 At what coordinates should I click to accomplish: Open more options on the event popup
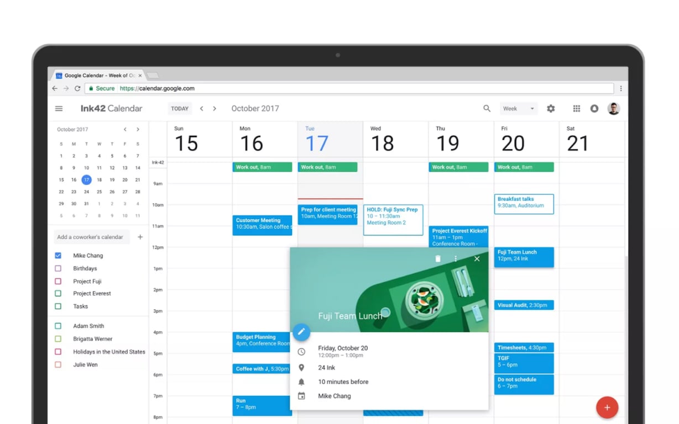tap(456, 258)
